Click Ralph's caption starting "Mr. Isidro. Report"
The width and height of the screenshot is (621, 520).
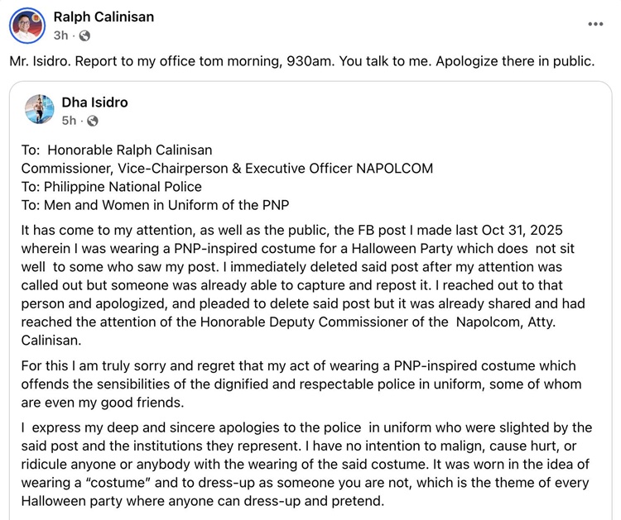tap(302, 62)
